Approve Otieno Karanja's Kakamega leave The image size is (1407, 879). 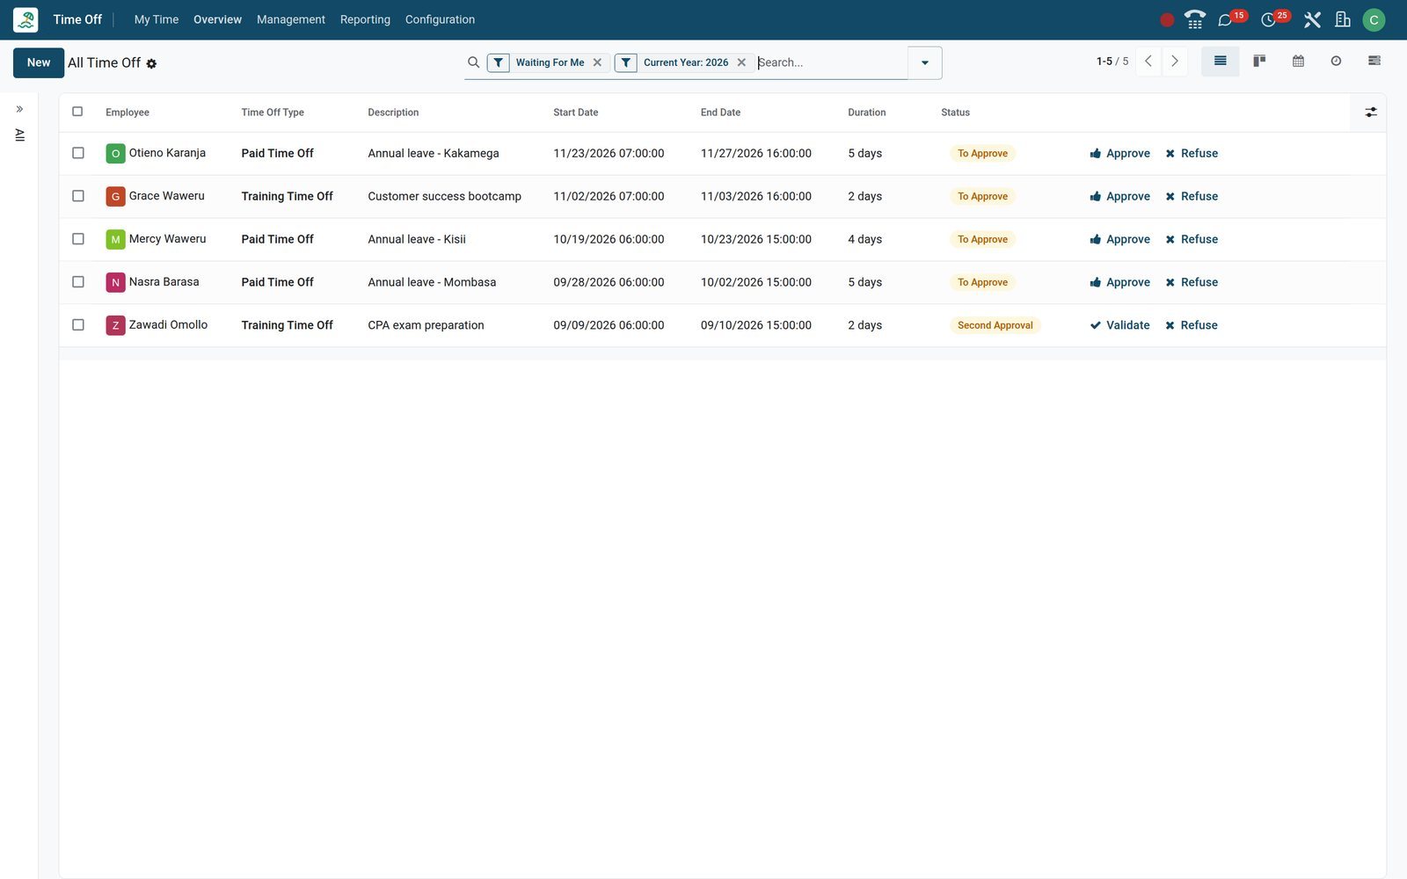(x=1119, y=153)
